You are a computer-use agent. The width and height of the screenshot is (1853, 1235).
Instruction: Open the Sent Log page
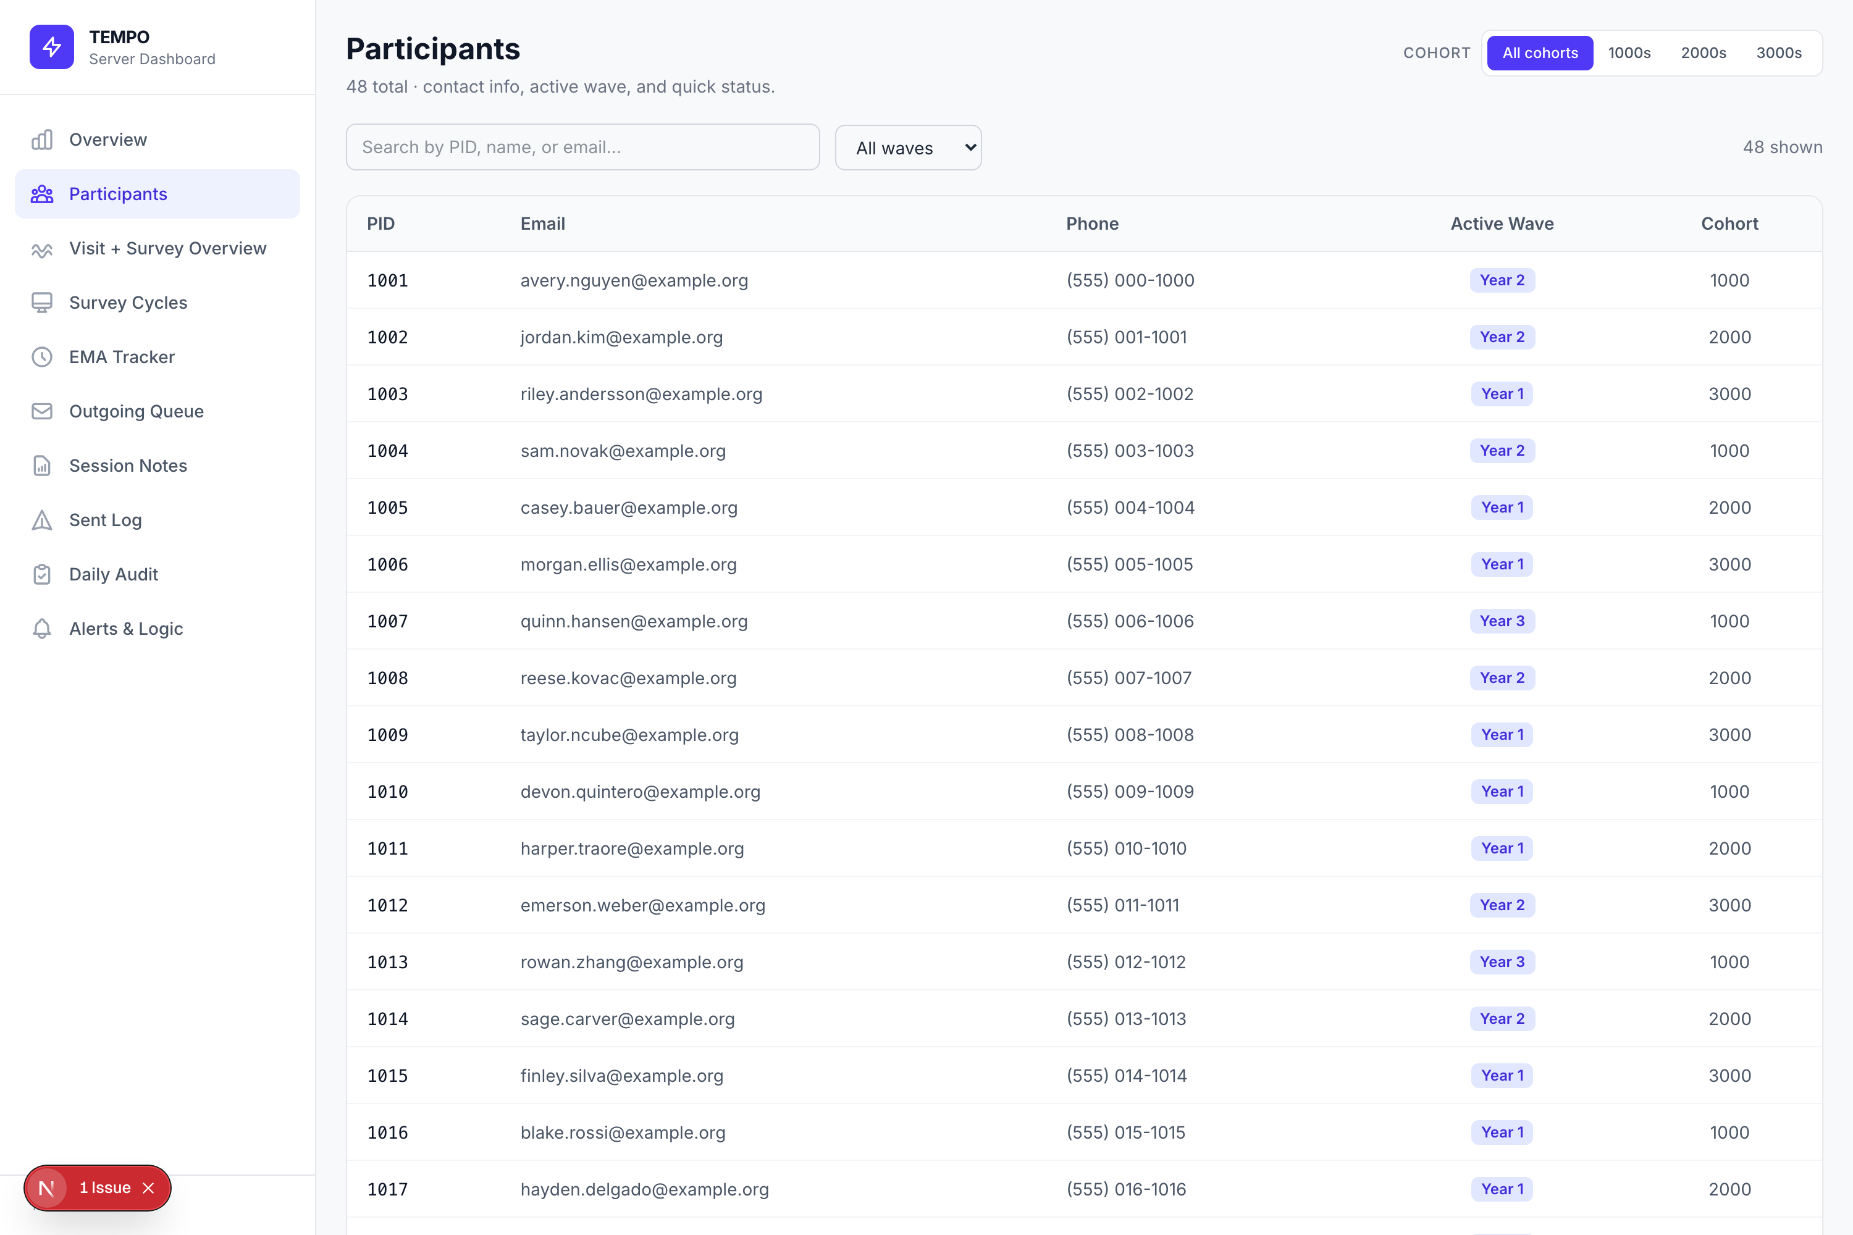[x=158, y=520]
